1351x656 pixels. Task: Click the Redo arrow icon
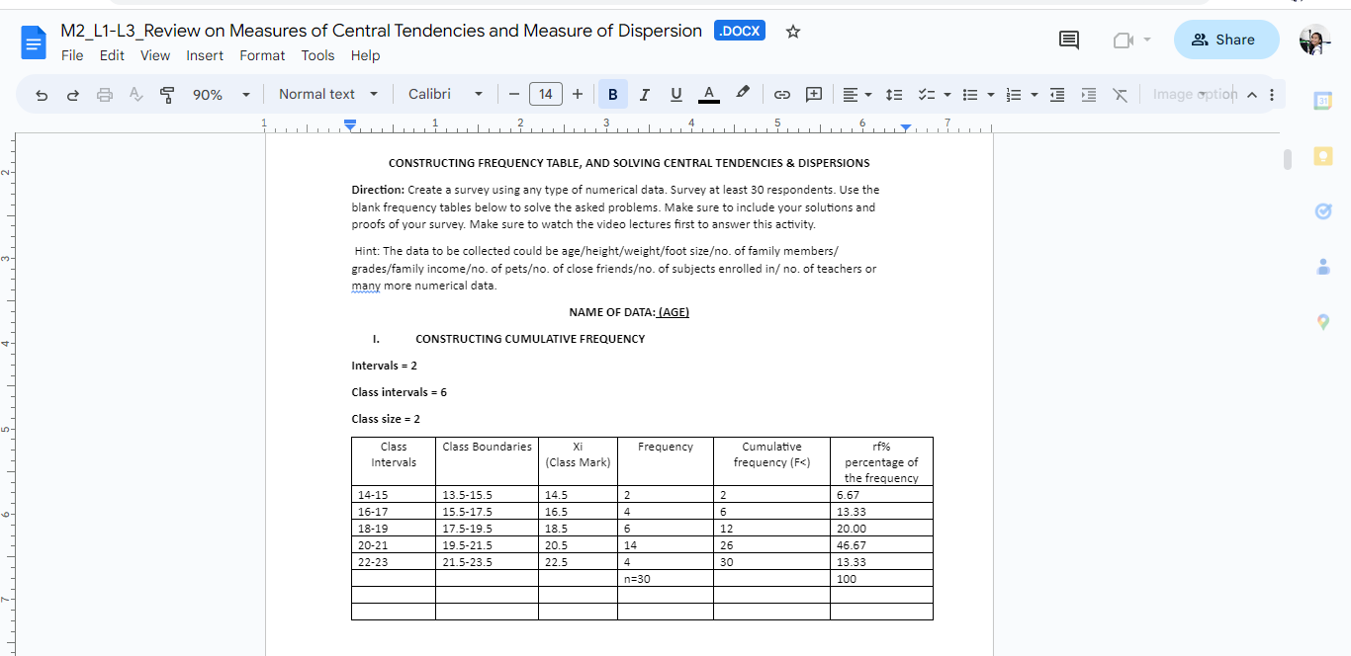tap(73, 95)
